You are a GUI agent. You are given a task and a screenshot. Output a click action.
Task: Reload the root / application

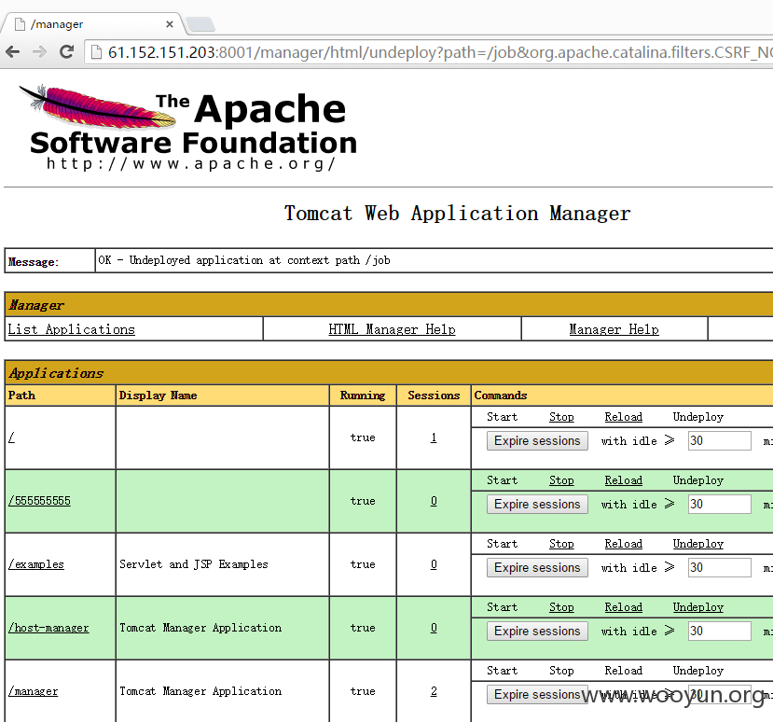[x=623, y=417]
